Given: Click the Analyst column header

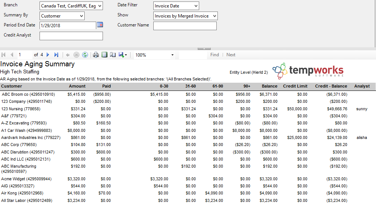Looking at the screenshot, I should [362, 86].
